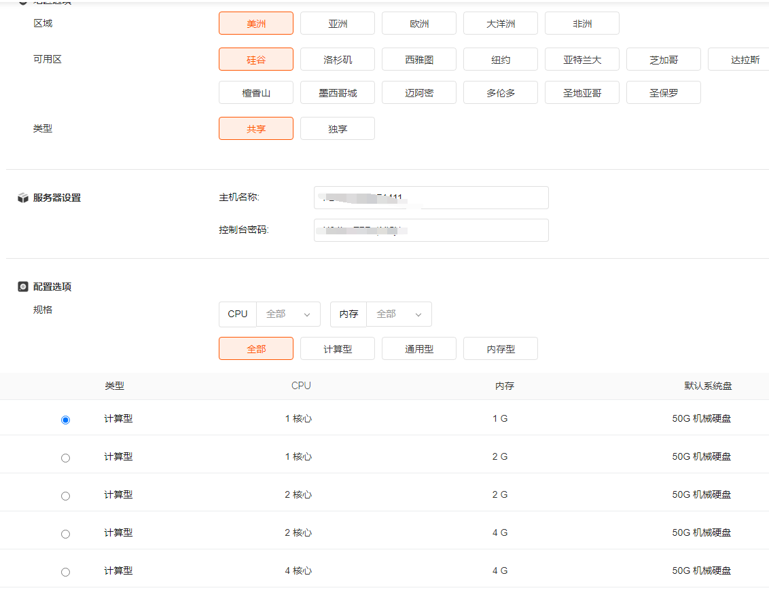Expand the 内存 memory filter dropdown

pos(399,314)
